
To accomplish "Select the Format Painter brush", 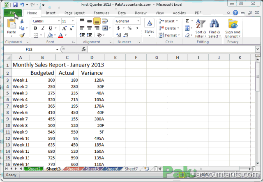I will [x=22, y=35].
